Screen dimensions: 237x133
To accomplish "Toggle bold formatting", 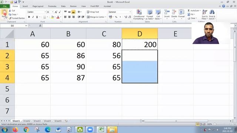I will pyautogui.click(x=29, y=17).
